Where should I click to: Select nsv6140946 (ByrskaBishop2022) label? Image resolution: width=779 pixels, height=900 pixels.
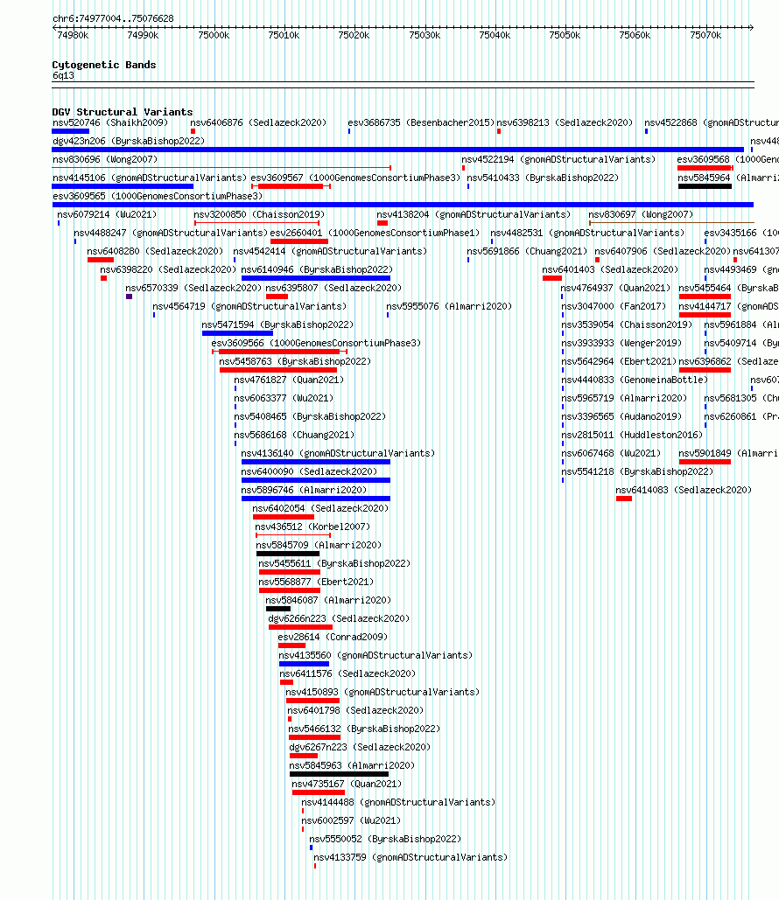(317, 269)
